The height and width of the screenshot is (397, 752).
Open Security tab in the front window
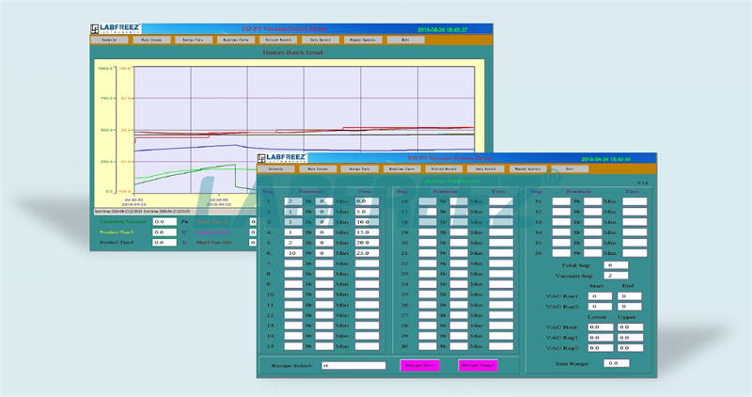pos(275,170)
